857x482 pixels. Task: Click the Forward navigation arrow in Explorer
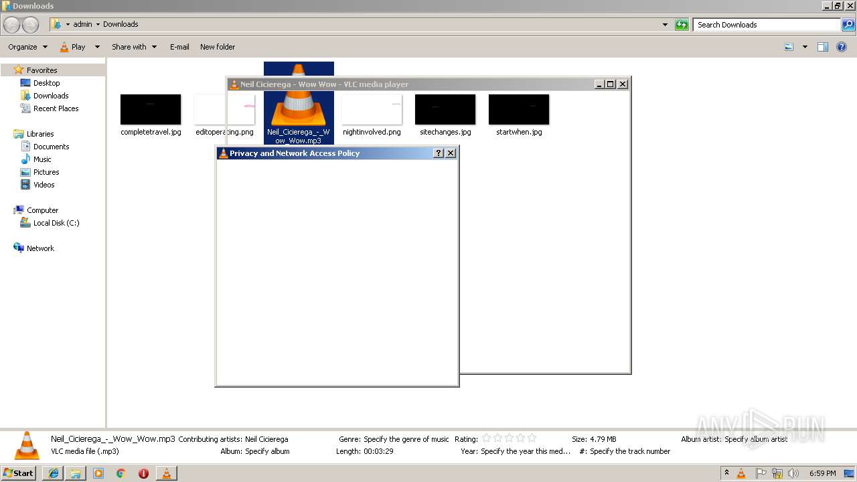pyautogui.click(x=31, y=25)
